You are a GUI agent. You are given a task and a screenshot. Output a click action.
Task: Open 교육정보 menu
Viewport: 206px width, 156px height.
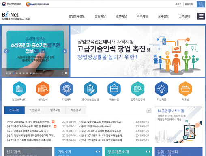pos(163,16)
